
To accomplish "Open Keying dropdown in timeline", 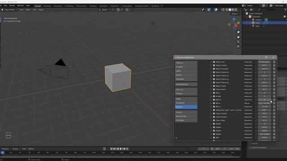I will coord(16,149).
